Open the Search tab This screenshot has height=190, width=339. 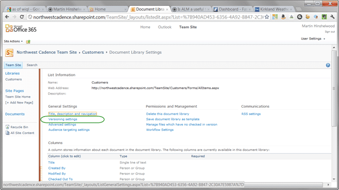pyautogui.click(x=32, y=65)
